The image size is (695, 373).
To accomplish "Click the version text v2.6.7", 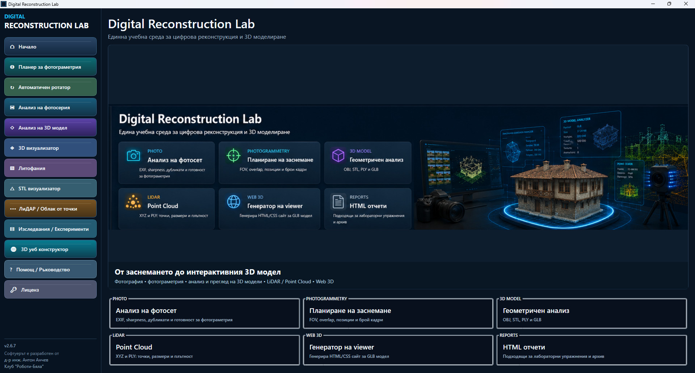I will click(x=10, y=346).
